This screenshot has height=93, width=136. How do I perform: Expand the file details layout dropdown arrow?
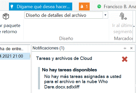[x=105, y=15]
